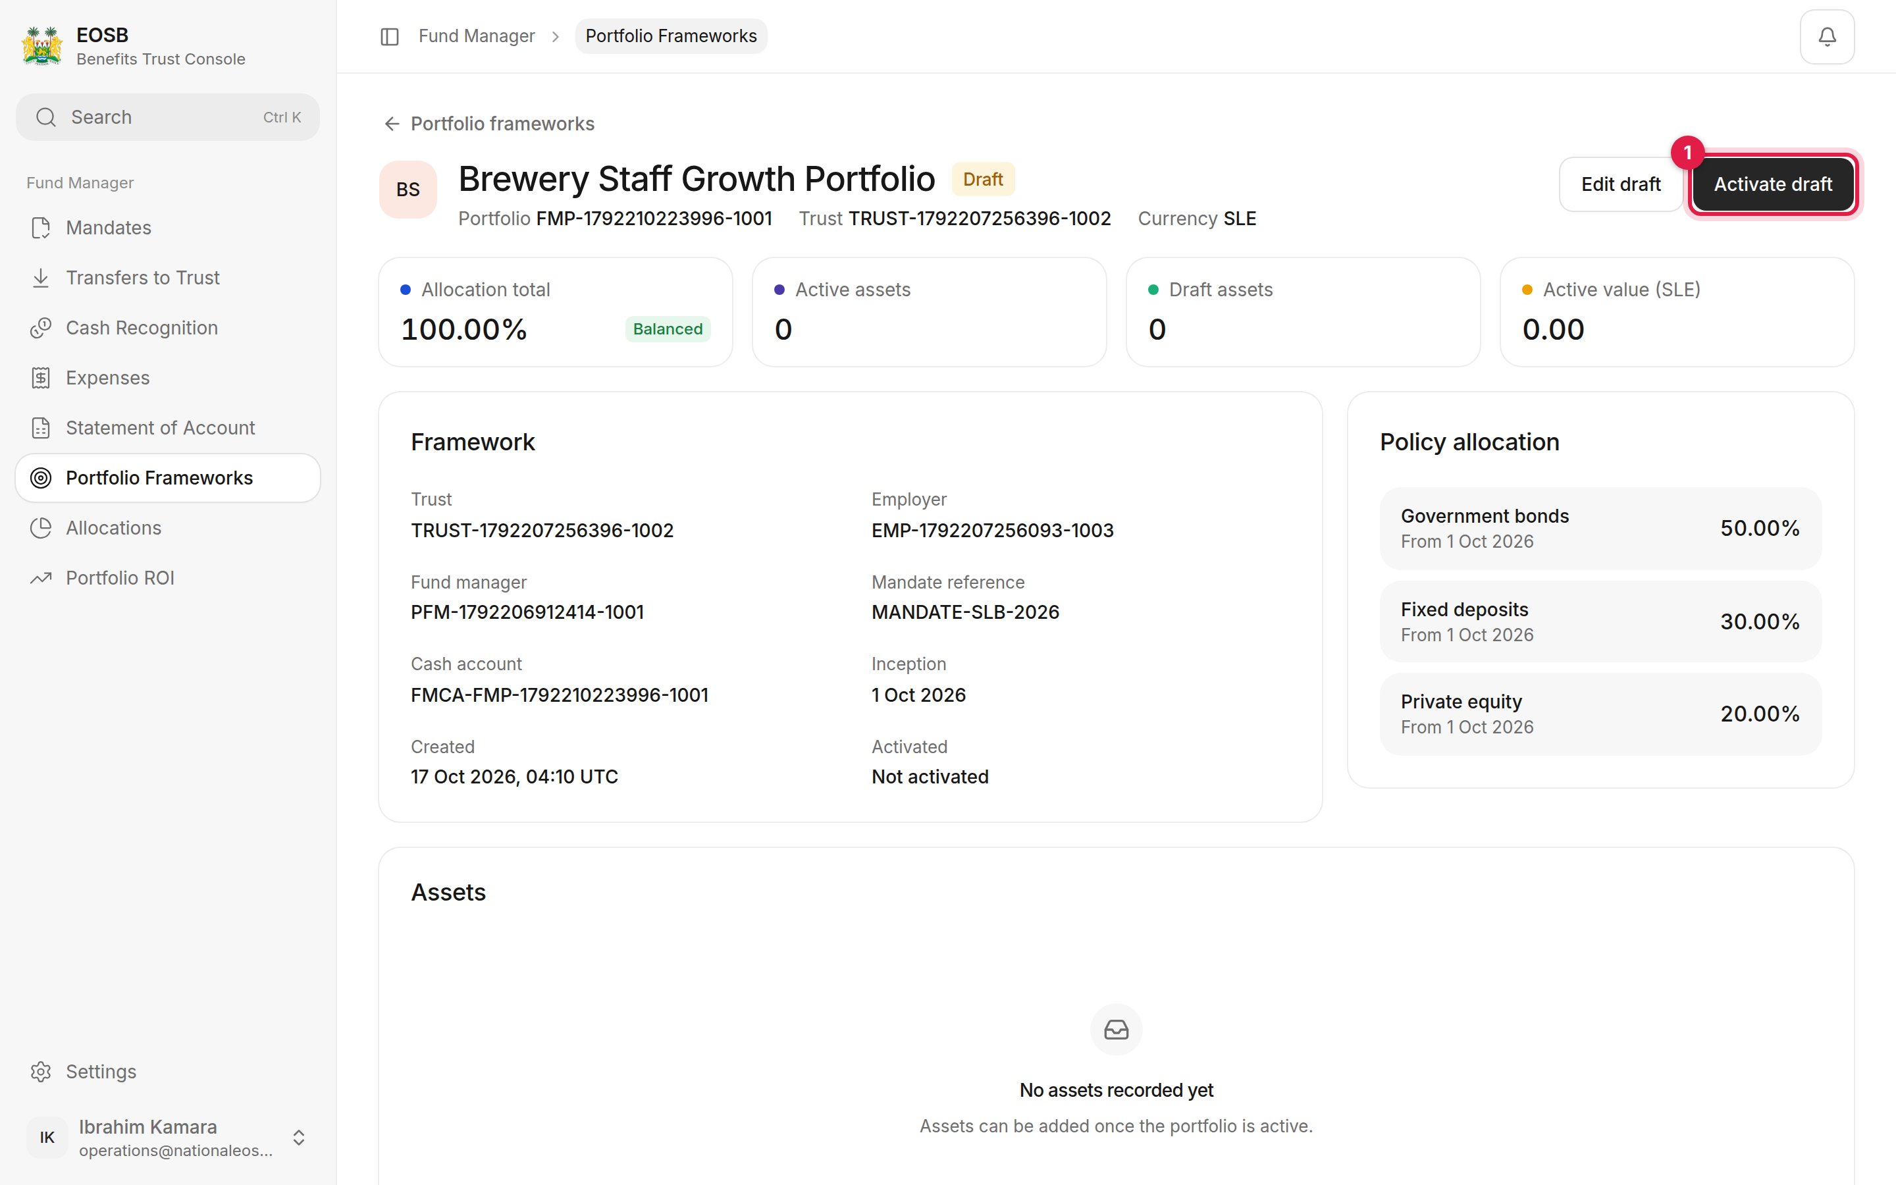Click the Transfers to Trust download icon

(41, 278)
